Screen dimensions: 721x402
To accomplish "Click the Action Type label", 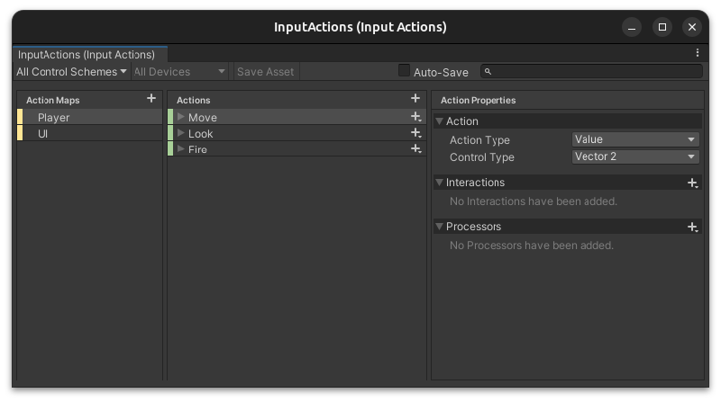I will (479, 140).
